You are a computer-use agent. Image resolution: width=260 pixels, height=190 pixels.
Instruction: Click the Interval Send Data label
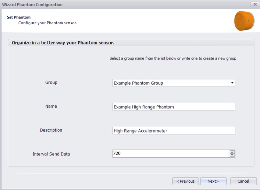(51, 154)
